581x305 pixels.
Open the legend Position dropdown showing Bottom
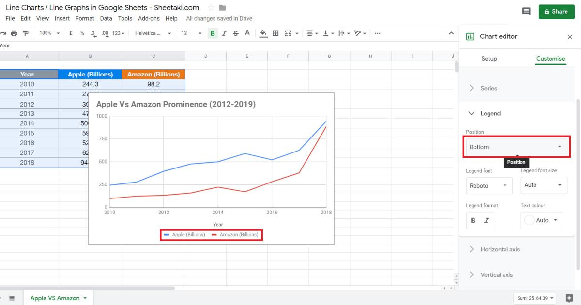516,146
